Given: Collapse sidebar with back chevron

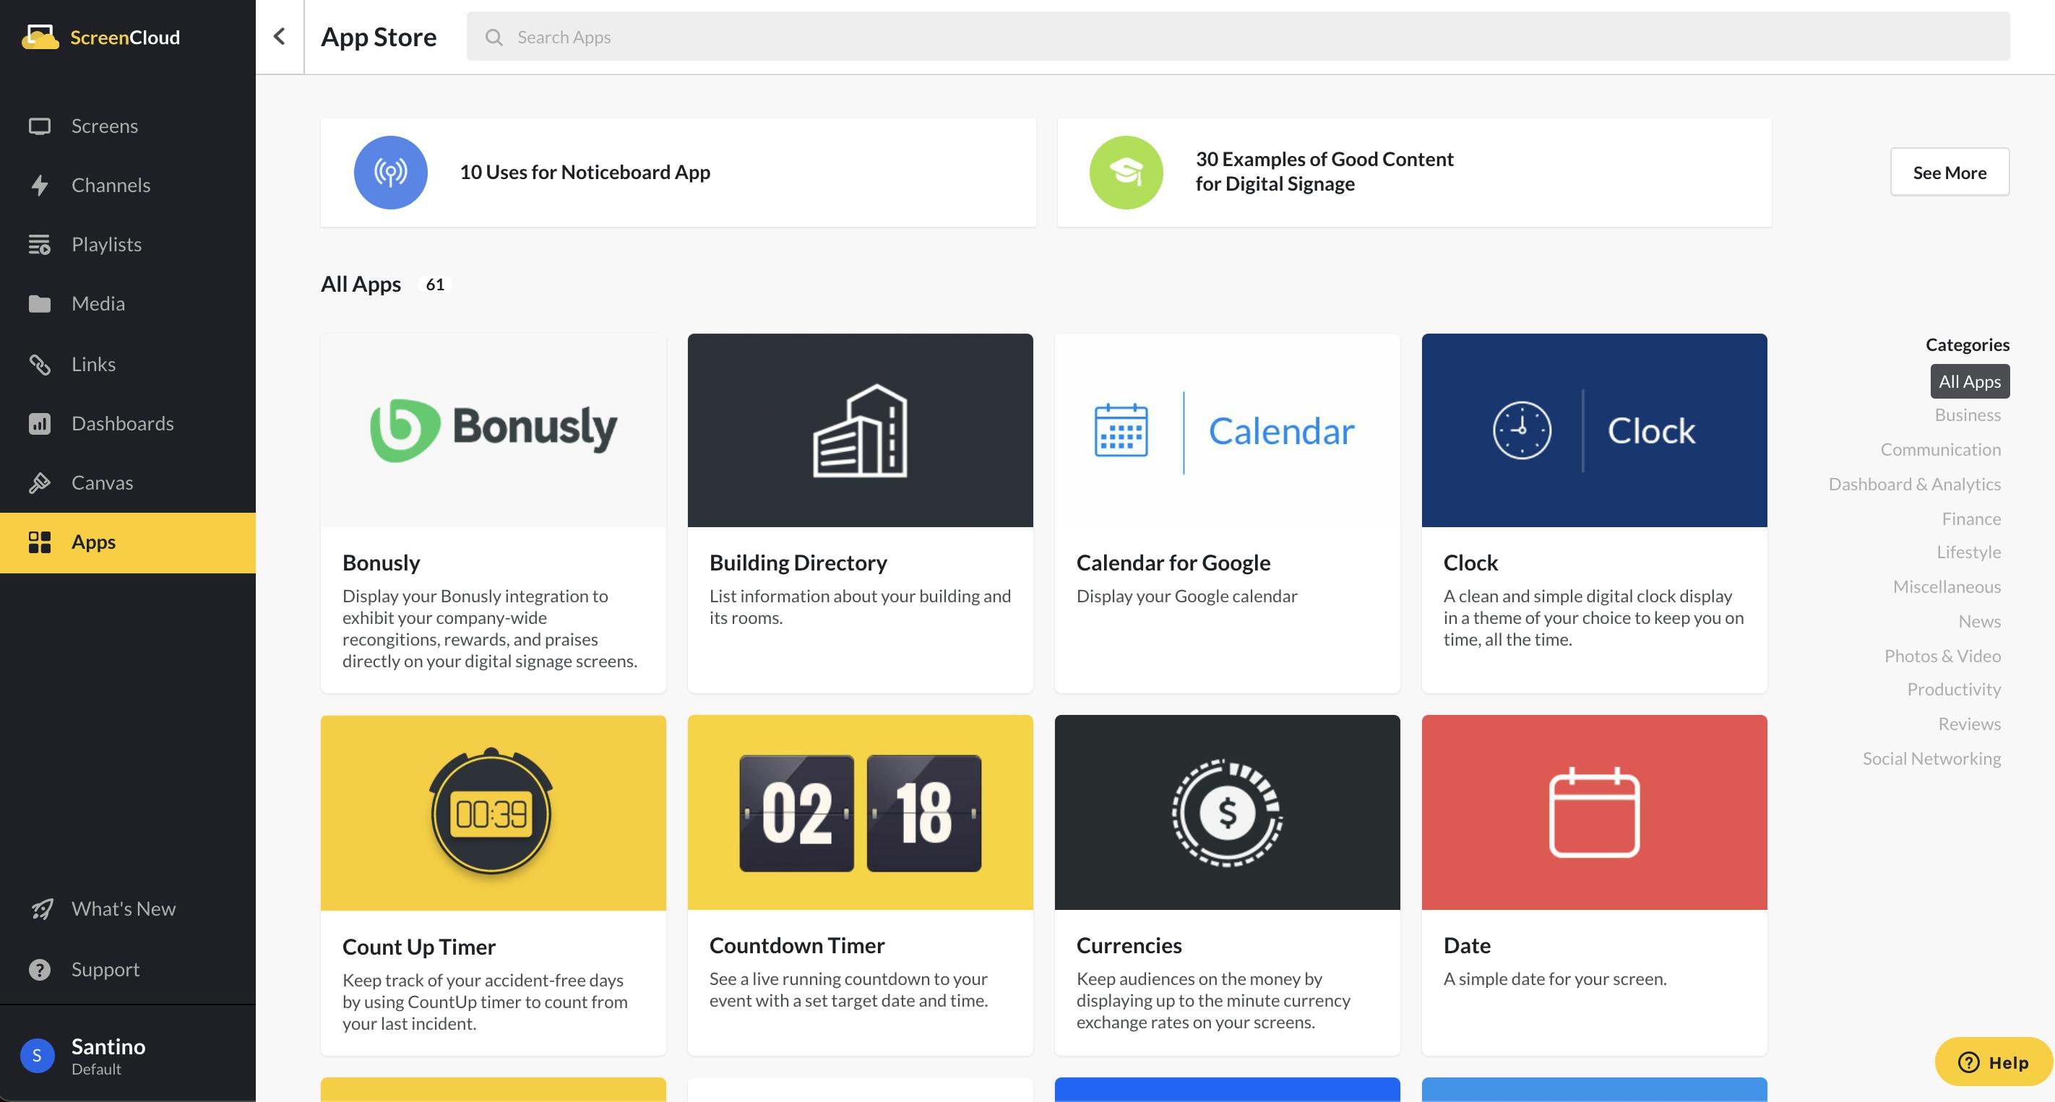Looking at the screenshot, I should [x=279, y=37].
